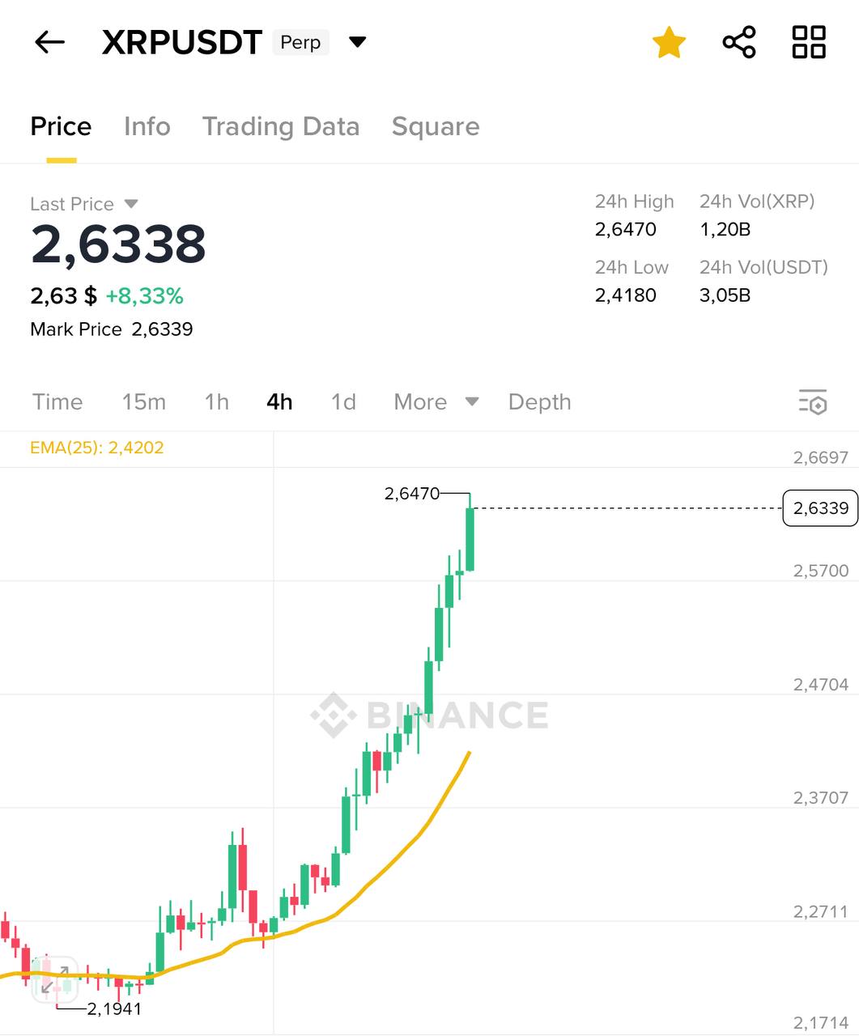Select the Time line chart view
This screenshot has width=859, height=1036.
point(57,401)
